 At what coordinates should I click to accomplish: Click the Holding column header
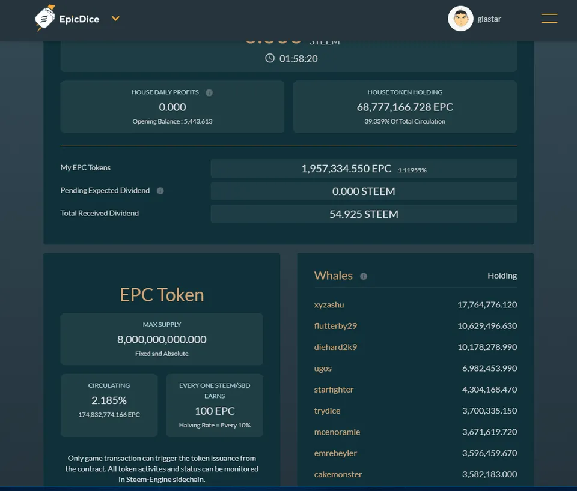pyautogui.click(x=502, y=276)
